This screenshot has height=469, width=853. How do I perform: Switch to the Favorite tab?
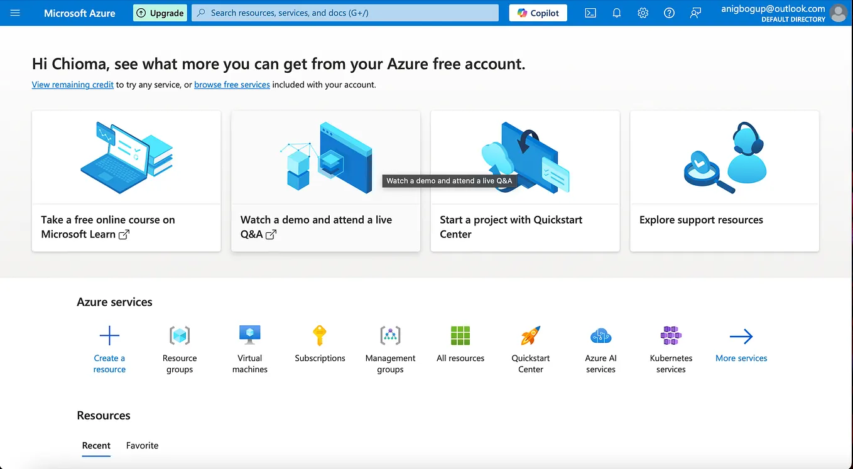(x=142, y=445)
